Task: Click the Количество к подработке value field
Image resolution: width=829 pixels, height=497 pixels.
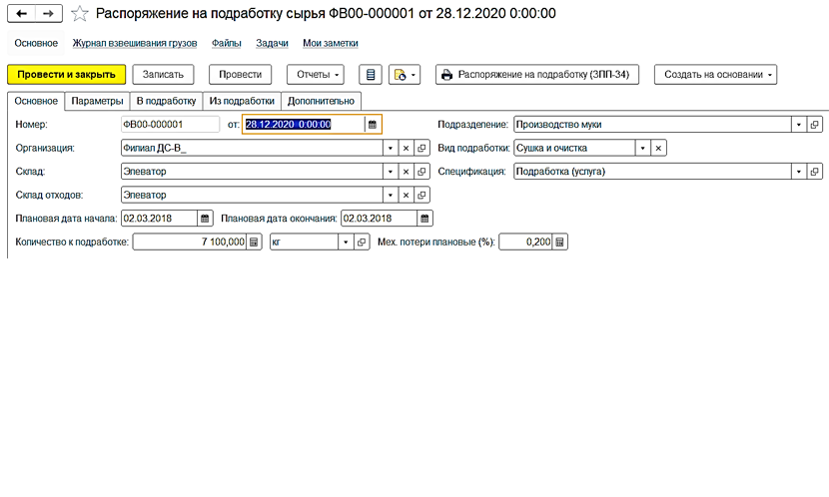Action: coord(190,242)
